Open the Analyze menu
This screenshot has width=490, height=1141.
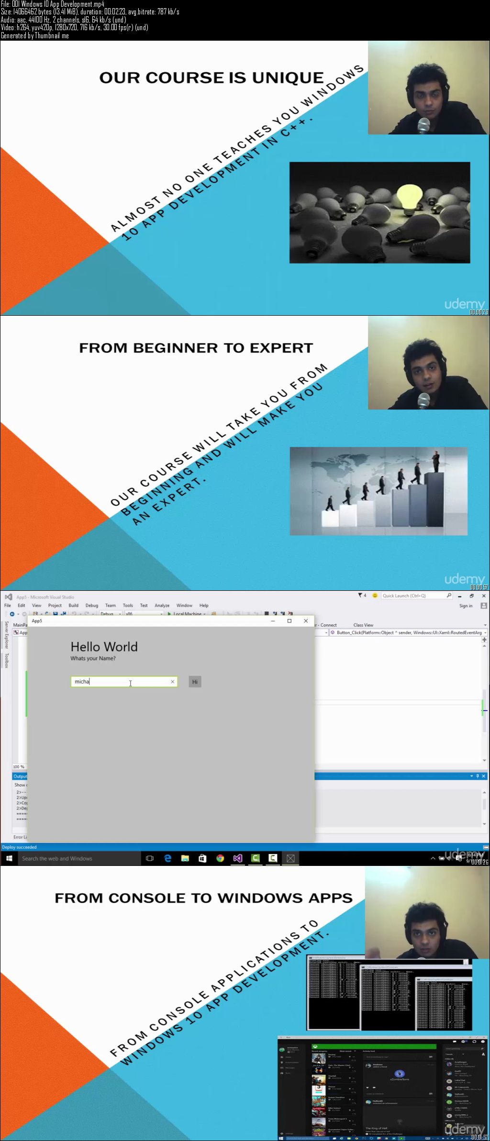tap(162, 605)
